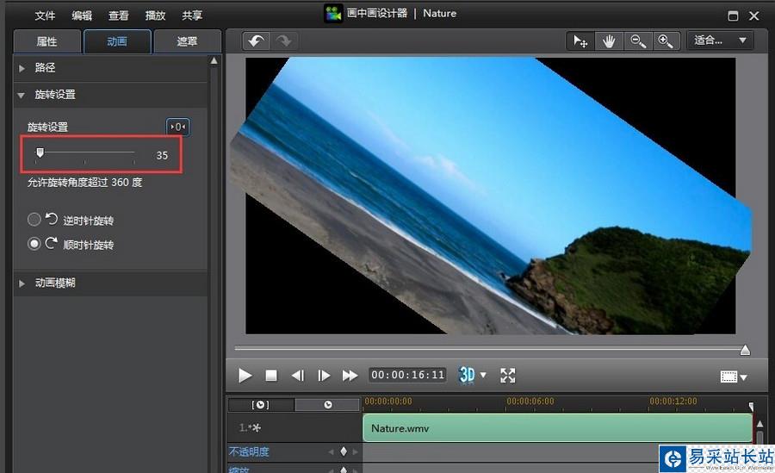
Task: Step to the previous frame
Action: tap(298, 376)
